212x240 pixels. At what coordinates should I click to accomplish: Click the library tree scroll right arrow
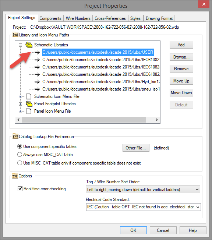pyautogui.click(x=156, y=120)
